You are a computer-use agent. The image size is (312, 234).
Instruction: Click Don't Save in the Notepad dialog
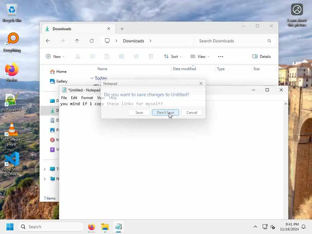click(165, 112)
